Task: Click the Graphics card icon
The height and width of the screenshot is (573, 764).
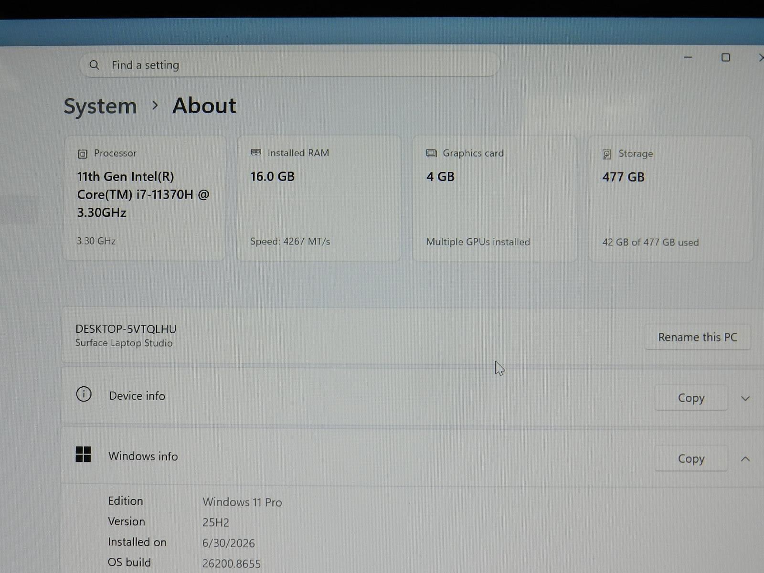Action: click(432, 153)
